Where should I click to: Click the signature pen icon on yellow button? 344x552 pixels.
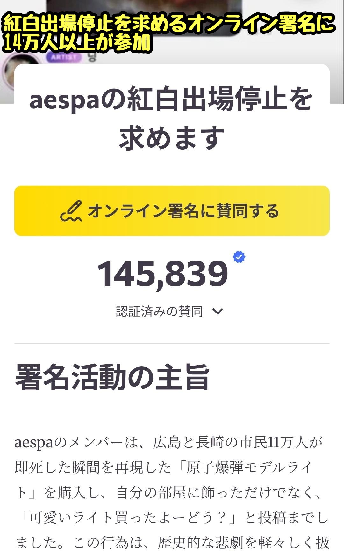point(71,211)
